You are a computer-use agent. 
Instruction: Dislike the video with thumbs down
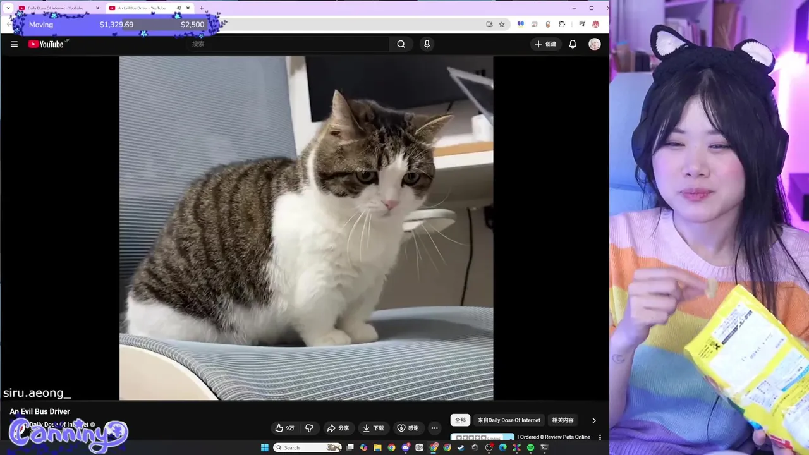click(309, 428)
